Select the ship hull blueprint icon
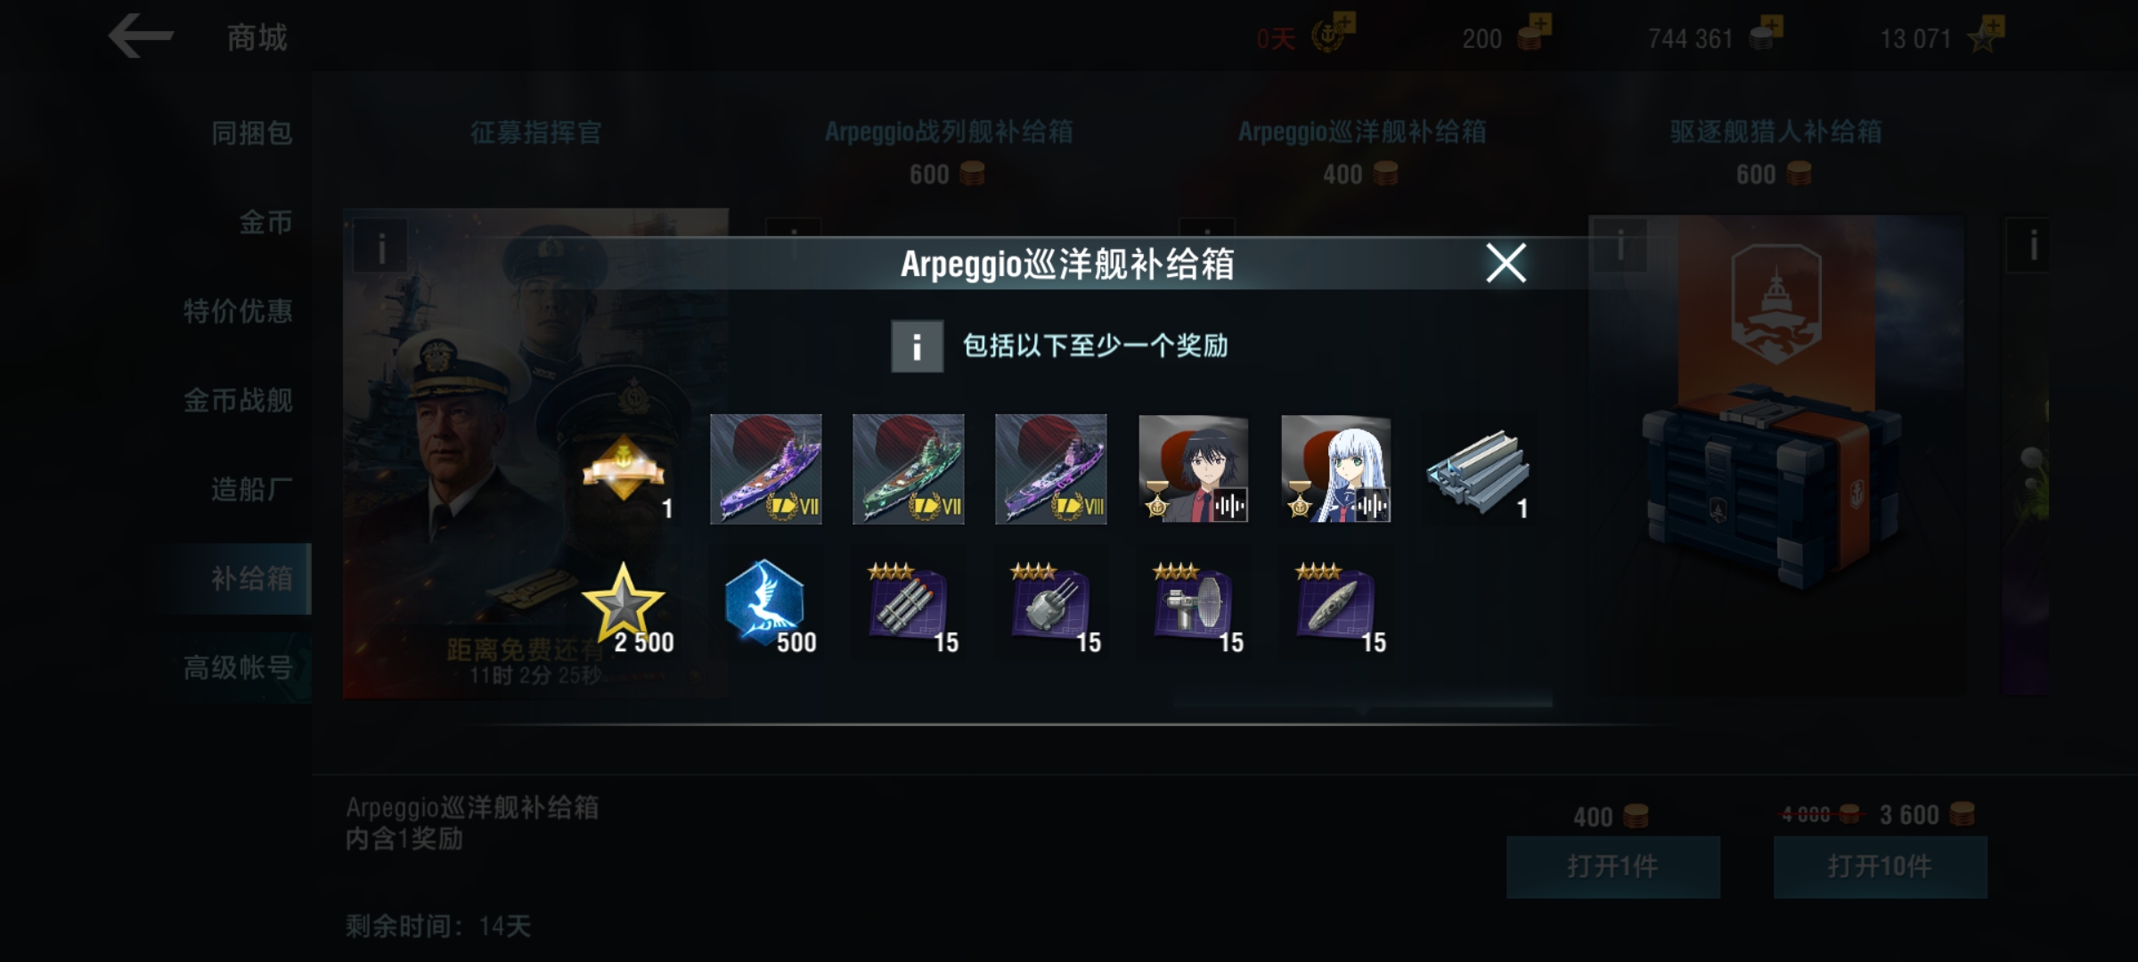This screenshot has width=2138, height=962. coord(1336,606)
